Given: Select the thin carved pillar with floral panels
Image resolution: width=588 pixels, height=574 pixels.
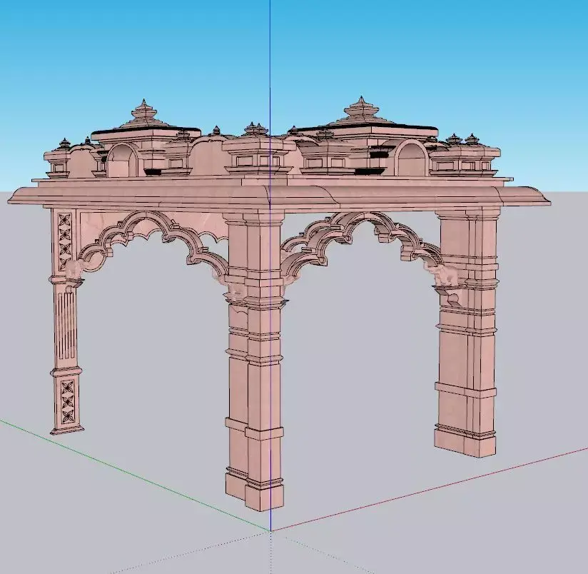Looking at the screenshot, I should coord(66,321).
